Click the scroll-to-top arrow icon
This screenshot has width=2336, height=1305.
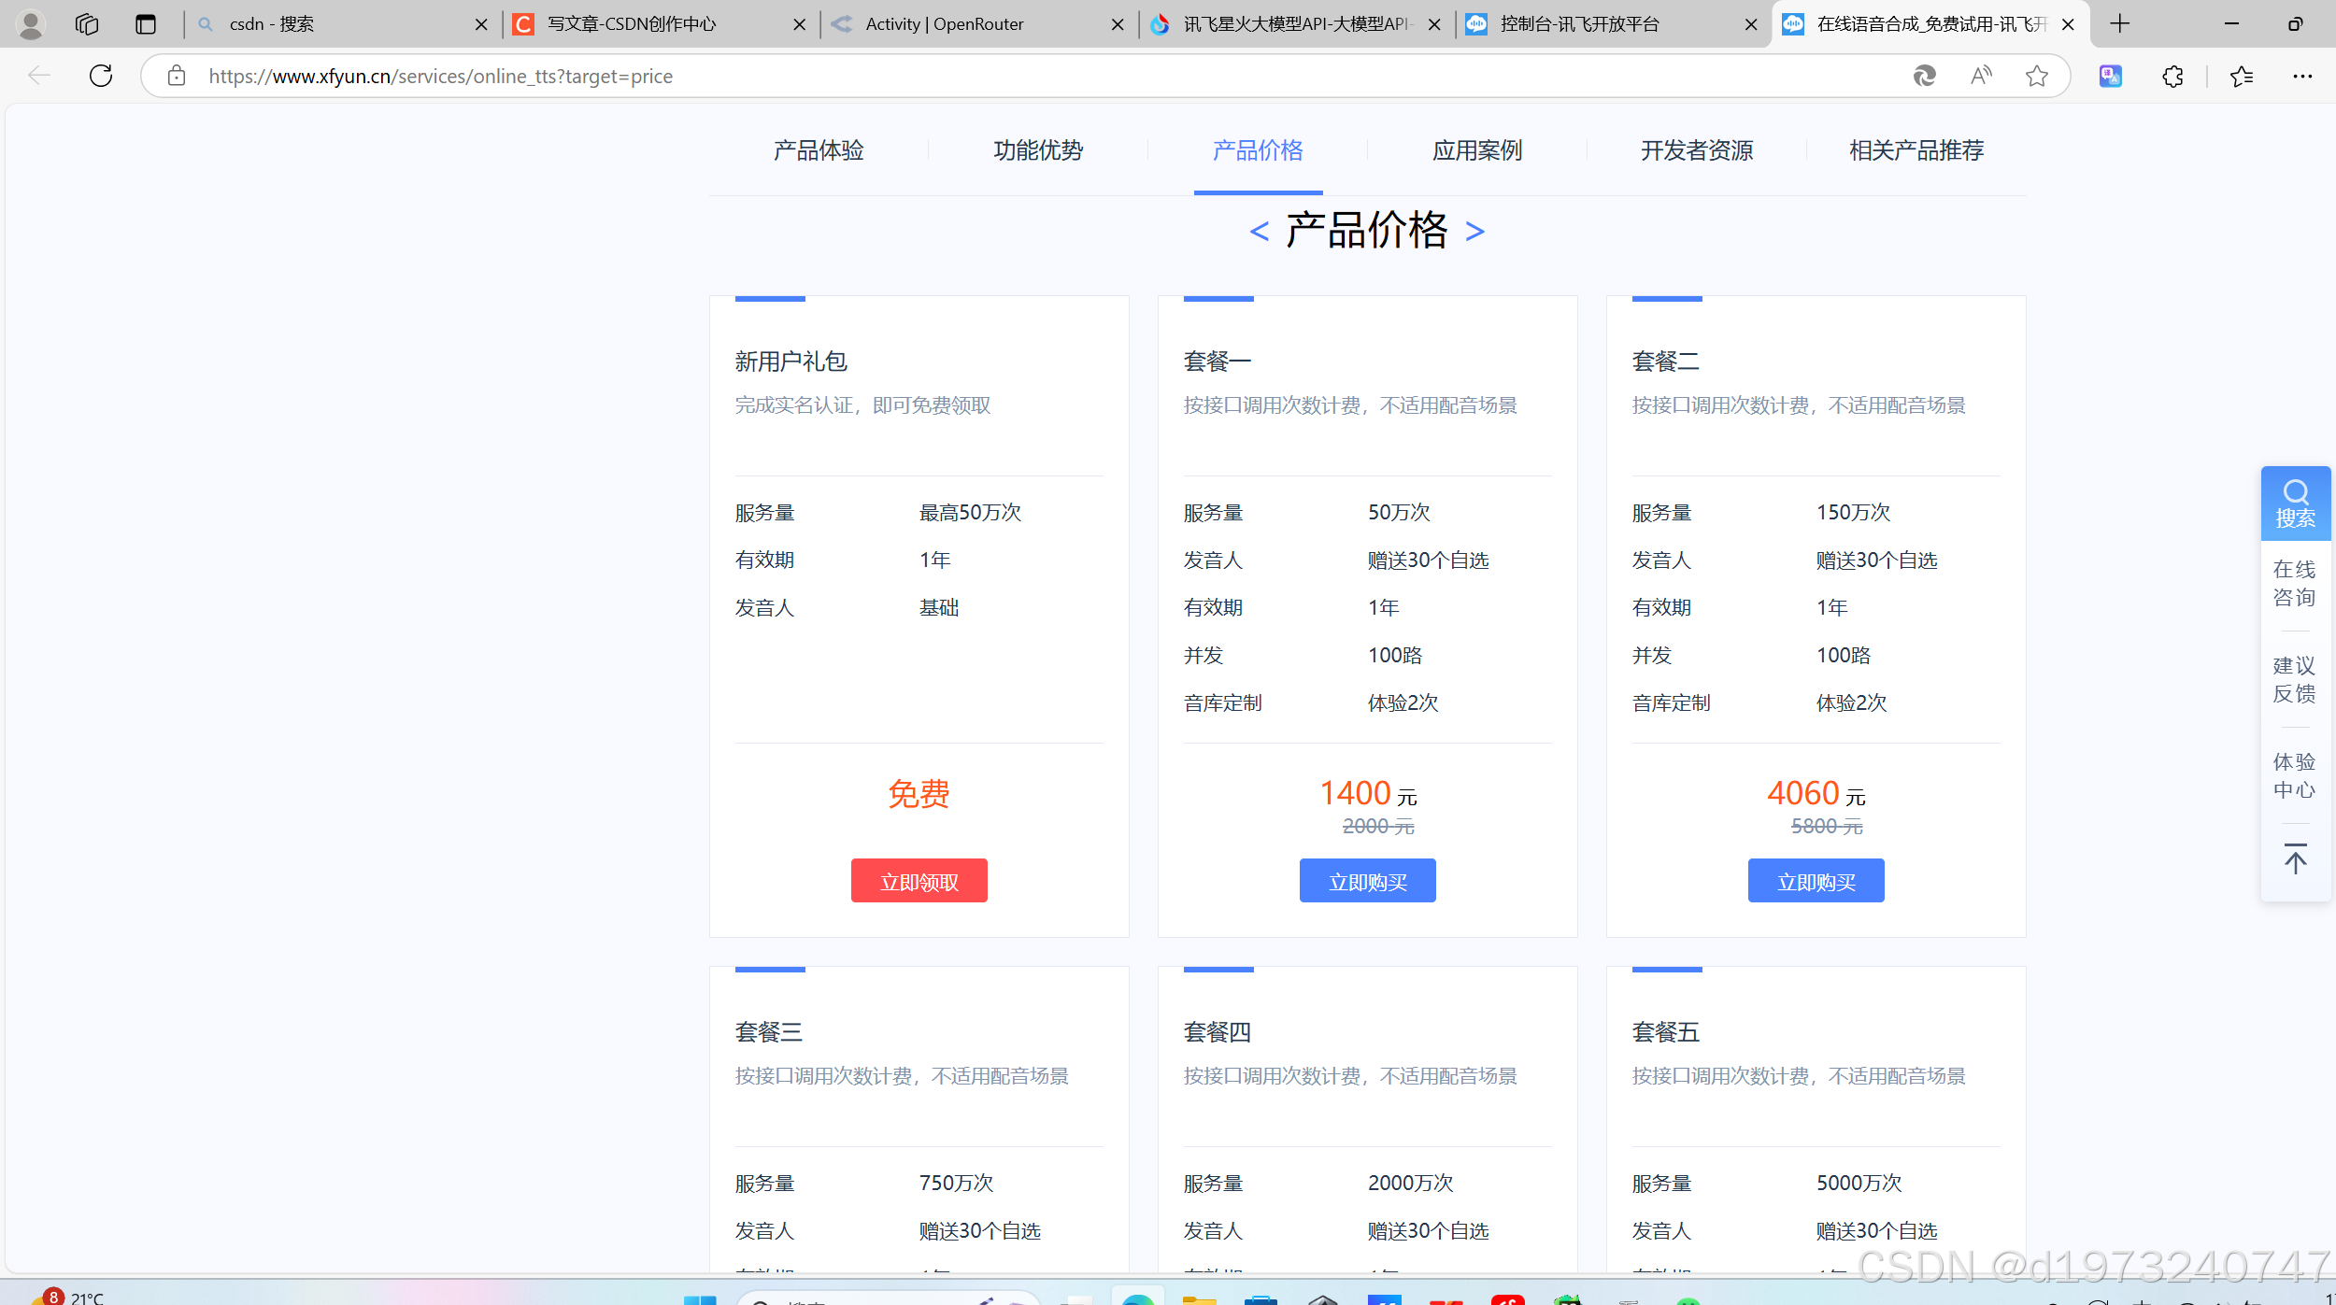point(2295,859)
